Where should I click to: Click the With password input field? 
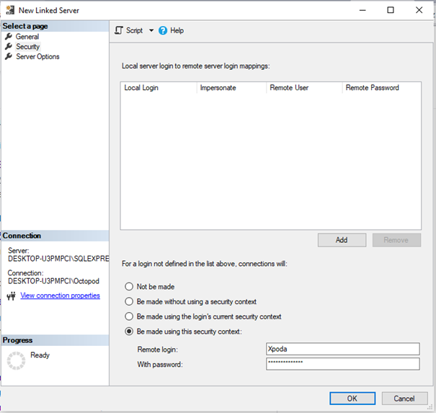pyautogui.click(x=343, y=364)
